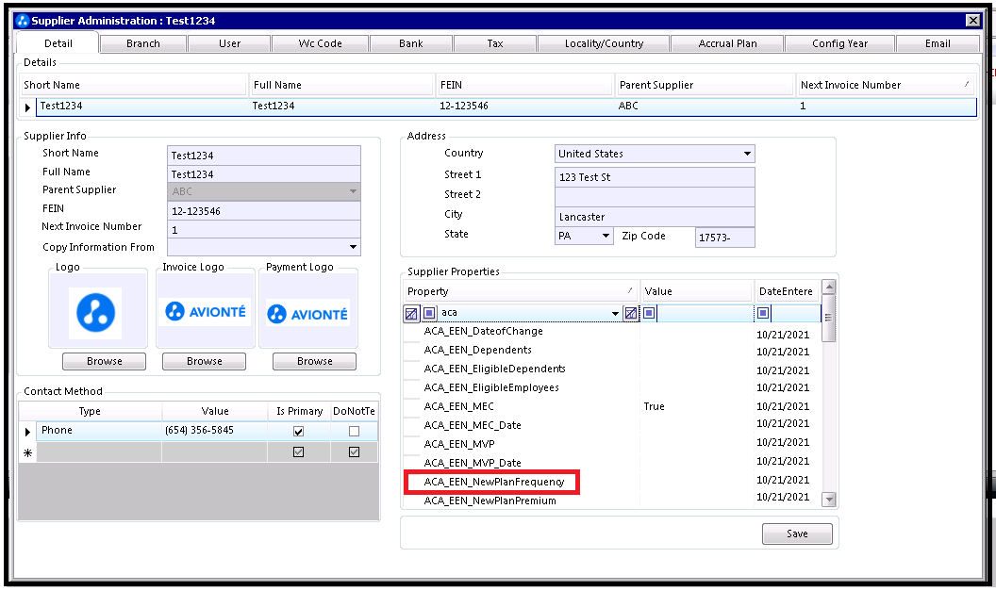Open the Locality/Country tab

[604, 43]
